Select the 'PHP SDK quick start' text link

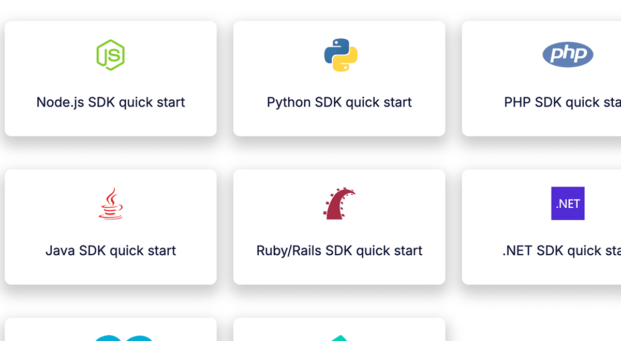[x=563, y=102]
